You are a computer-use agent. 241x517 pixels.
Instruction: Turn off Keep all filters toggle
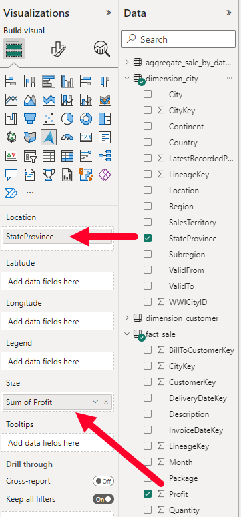[103, 499]
